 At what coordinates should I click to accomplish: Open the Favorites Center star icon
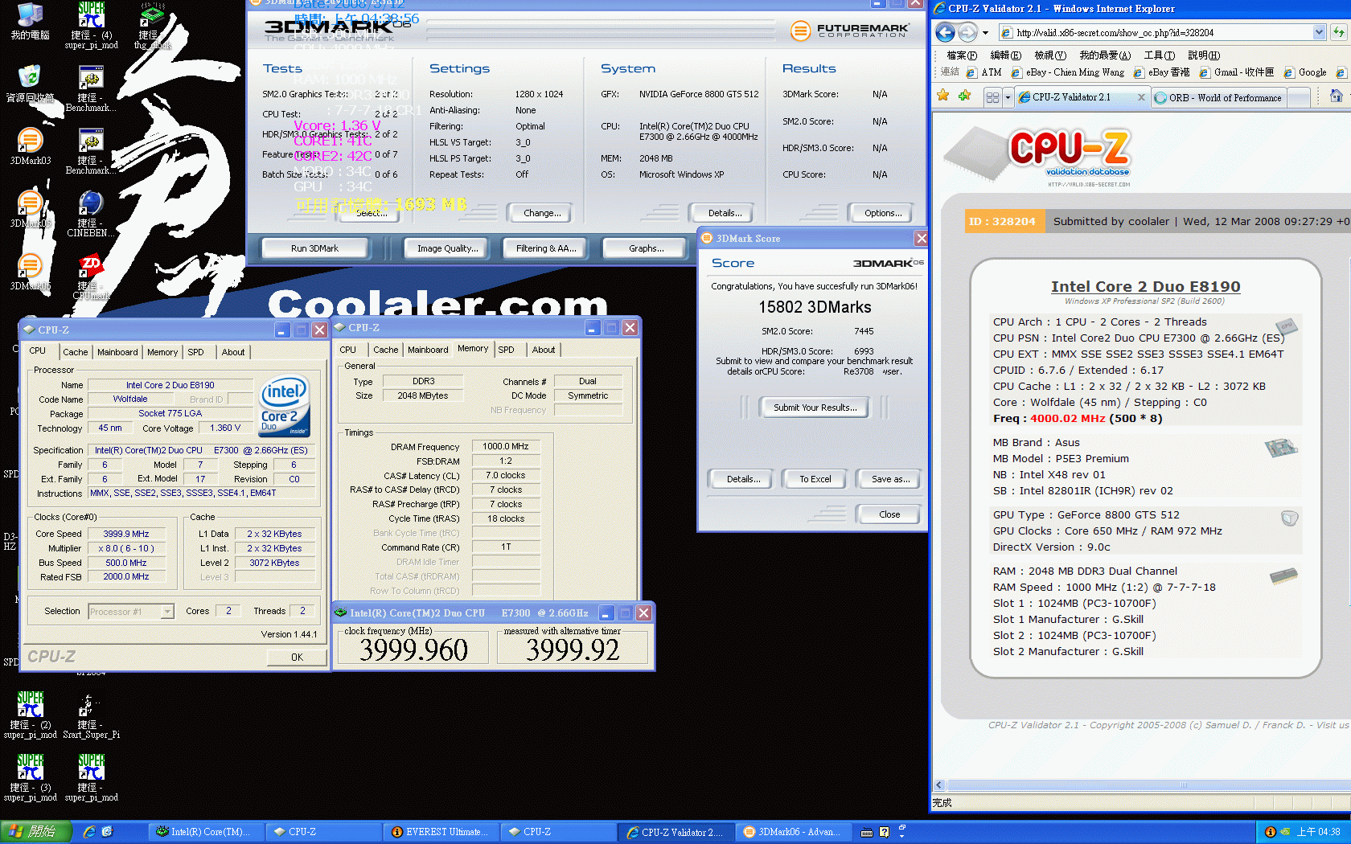[x=943, y=96]
